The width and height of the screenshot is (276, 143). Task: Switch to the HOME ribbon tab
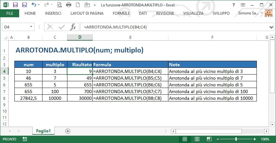[30, 13]
